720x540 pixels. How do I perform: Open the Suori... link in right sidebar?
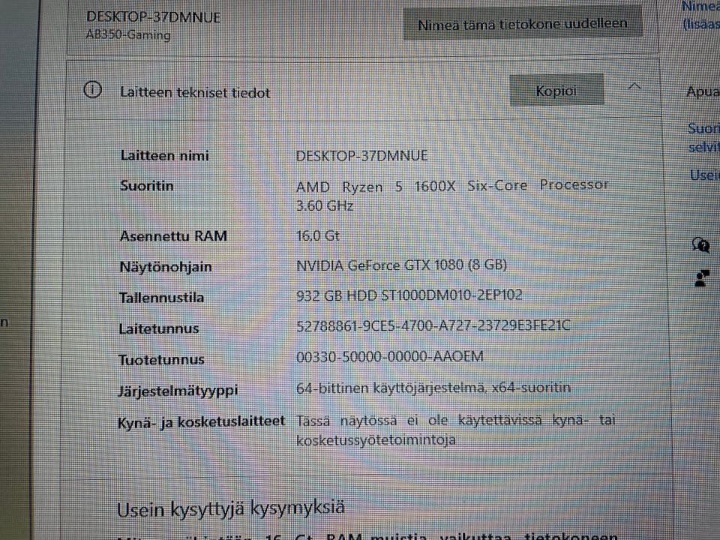click(x=703, y=137)
